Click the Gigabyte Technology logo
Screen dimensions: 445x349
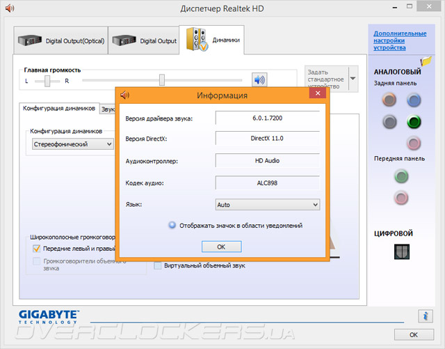pos(49,317)
